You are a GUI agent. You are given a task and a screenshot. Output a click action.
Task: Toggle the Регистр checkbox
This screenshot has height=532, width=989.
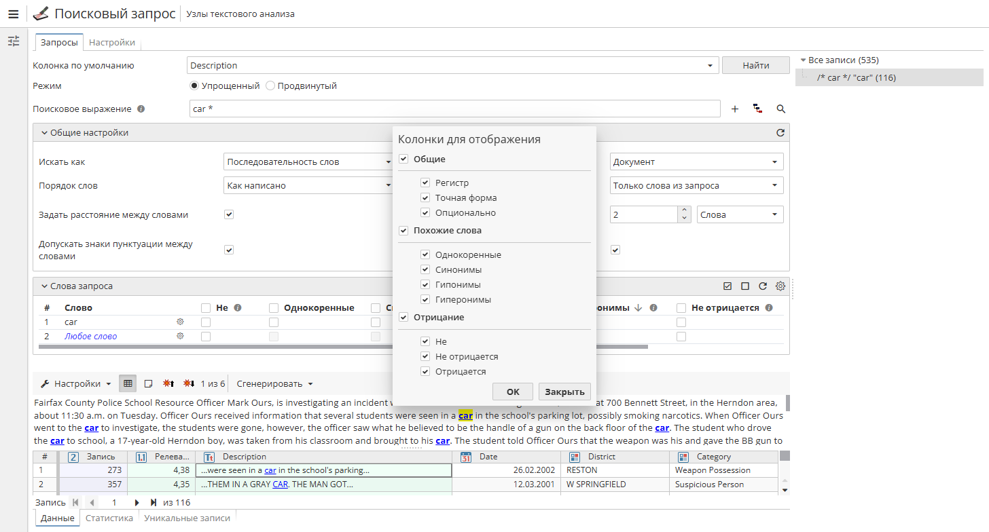pyautogui.click(x=425, y=183)
